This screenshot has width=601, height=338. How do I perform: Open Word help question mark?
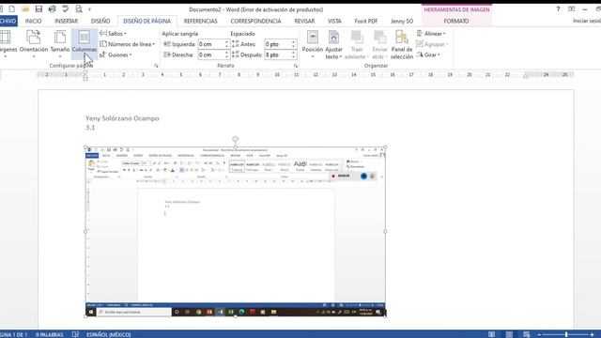(558, 9)
